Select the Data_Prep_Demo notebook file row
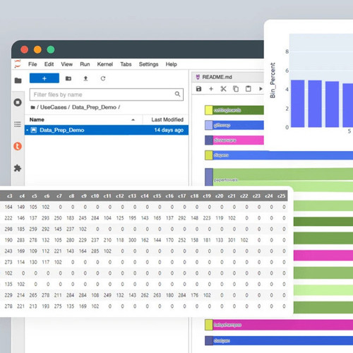 (107, 130)
